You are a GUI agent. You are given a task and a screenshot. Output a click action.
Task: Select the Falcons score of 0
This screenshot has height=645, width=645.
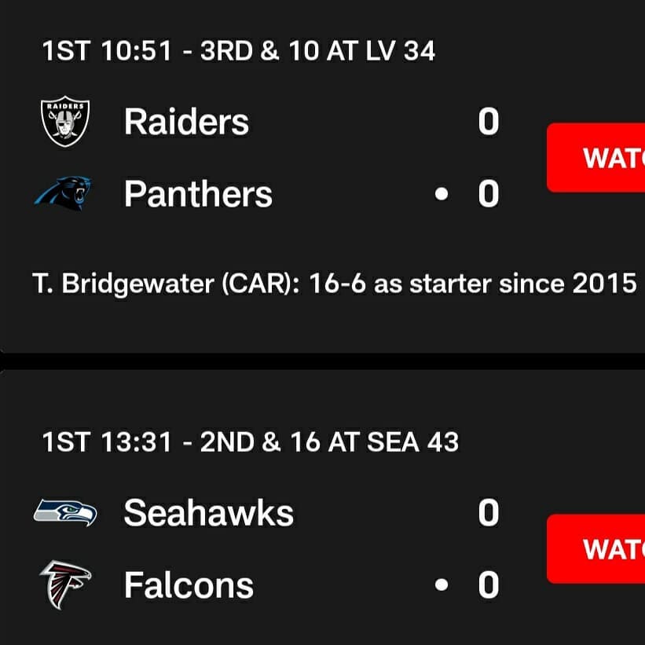(489, 585)
